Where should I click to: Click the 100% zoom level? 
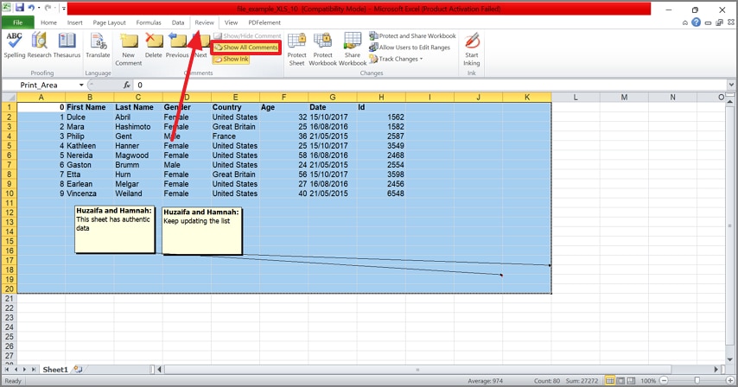(648, 380)
